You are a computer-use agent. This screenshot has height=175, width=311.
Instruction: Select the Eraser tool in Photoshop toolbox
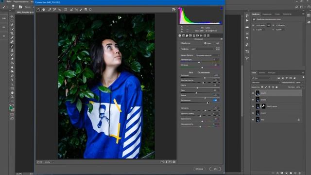click(x=12, y=59)
